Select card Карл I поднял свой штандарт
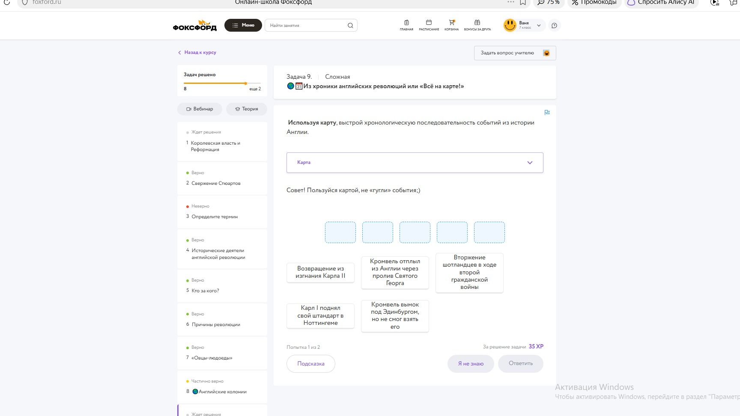Viewport: 740px width, 416px height. (320, 315)
